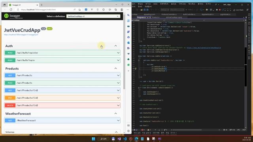The image size is (253, 142).
Task: Open Edge collections icon
Action: 116,9
